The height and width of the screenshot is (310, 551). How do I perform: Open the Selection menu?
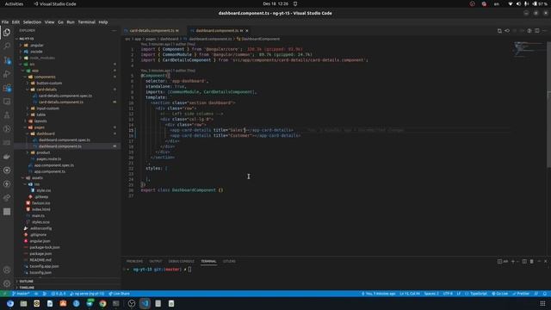[x=32, y=22]
